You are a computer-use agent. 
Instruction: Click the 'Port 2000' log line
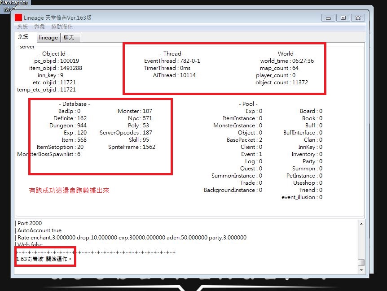click(30, 223)
